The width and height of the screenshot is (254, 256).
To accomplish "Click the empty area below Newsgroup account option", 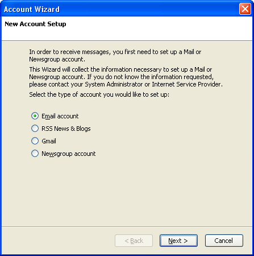I will (127, 192).
